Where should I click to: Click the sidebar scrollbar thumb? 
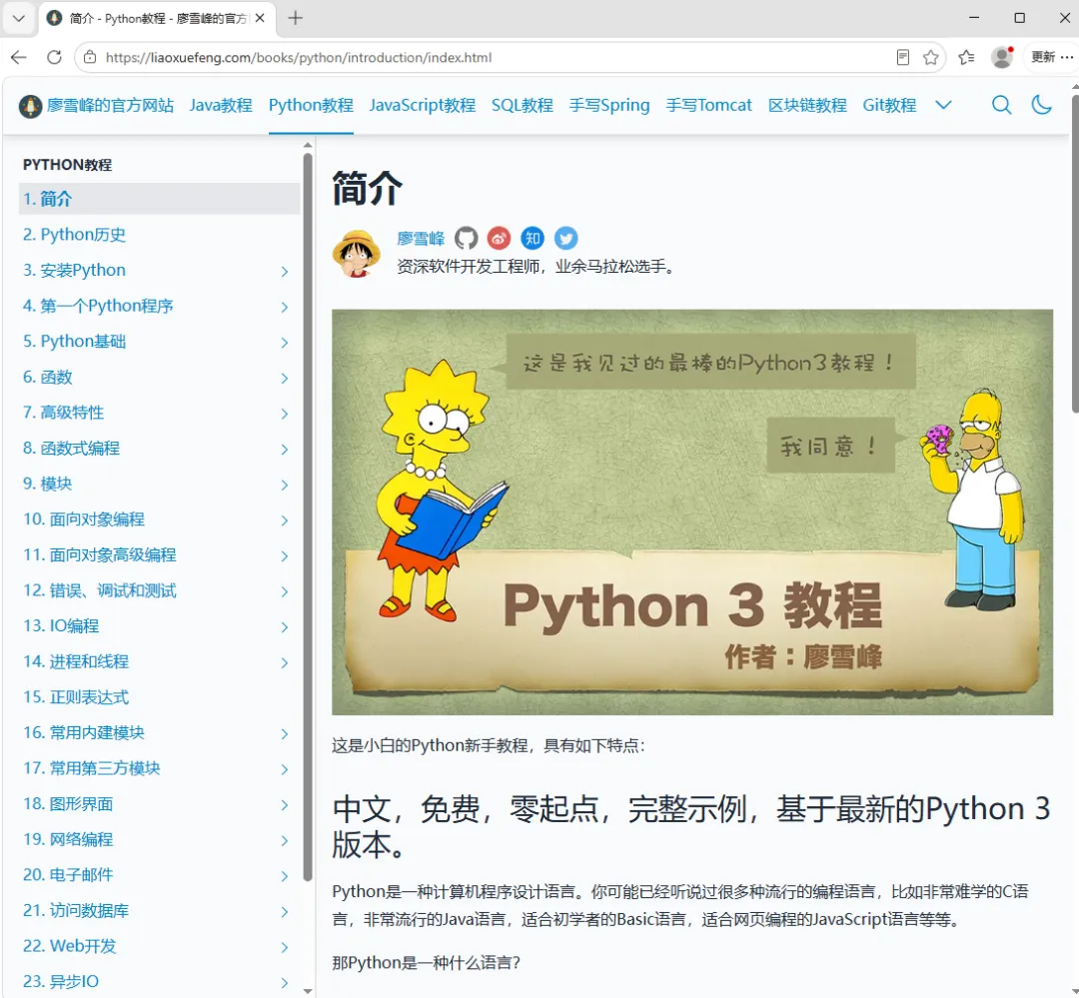click(x=308, y=516)
